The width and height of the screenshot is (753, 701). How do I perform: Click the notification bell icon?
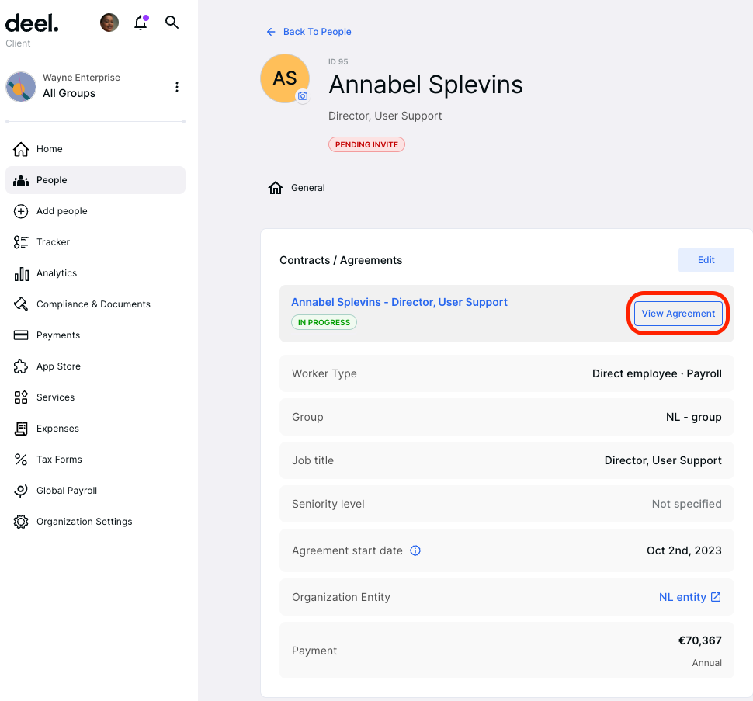141,23
